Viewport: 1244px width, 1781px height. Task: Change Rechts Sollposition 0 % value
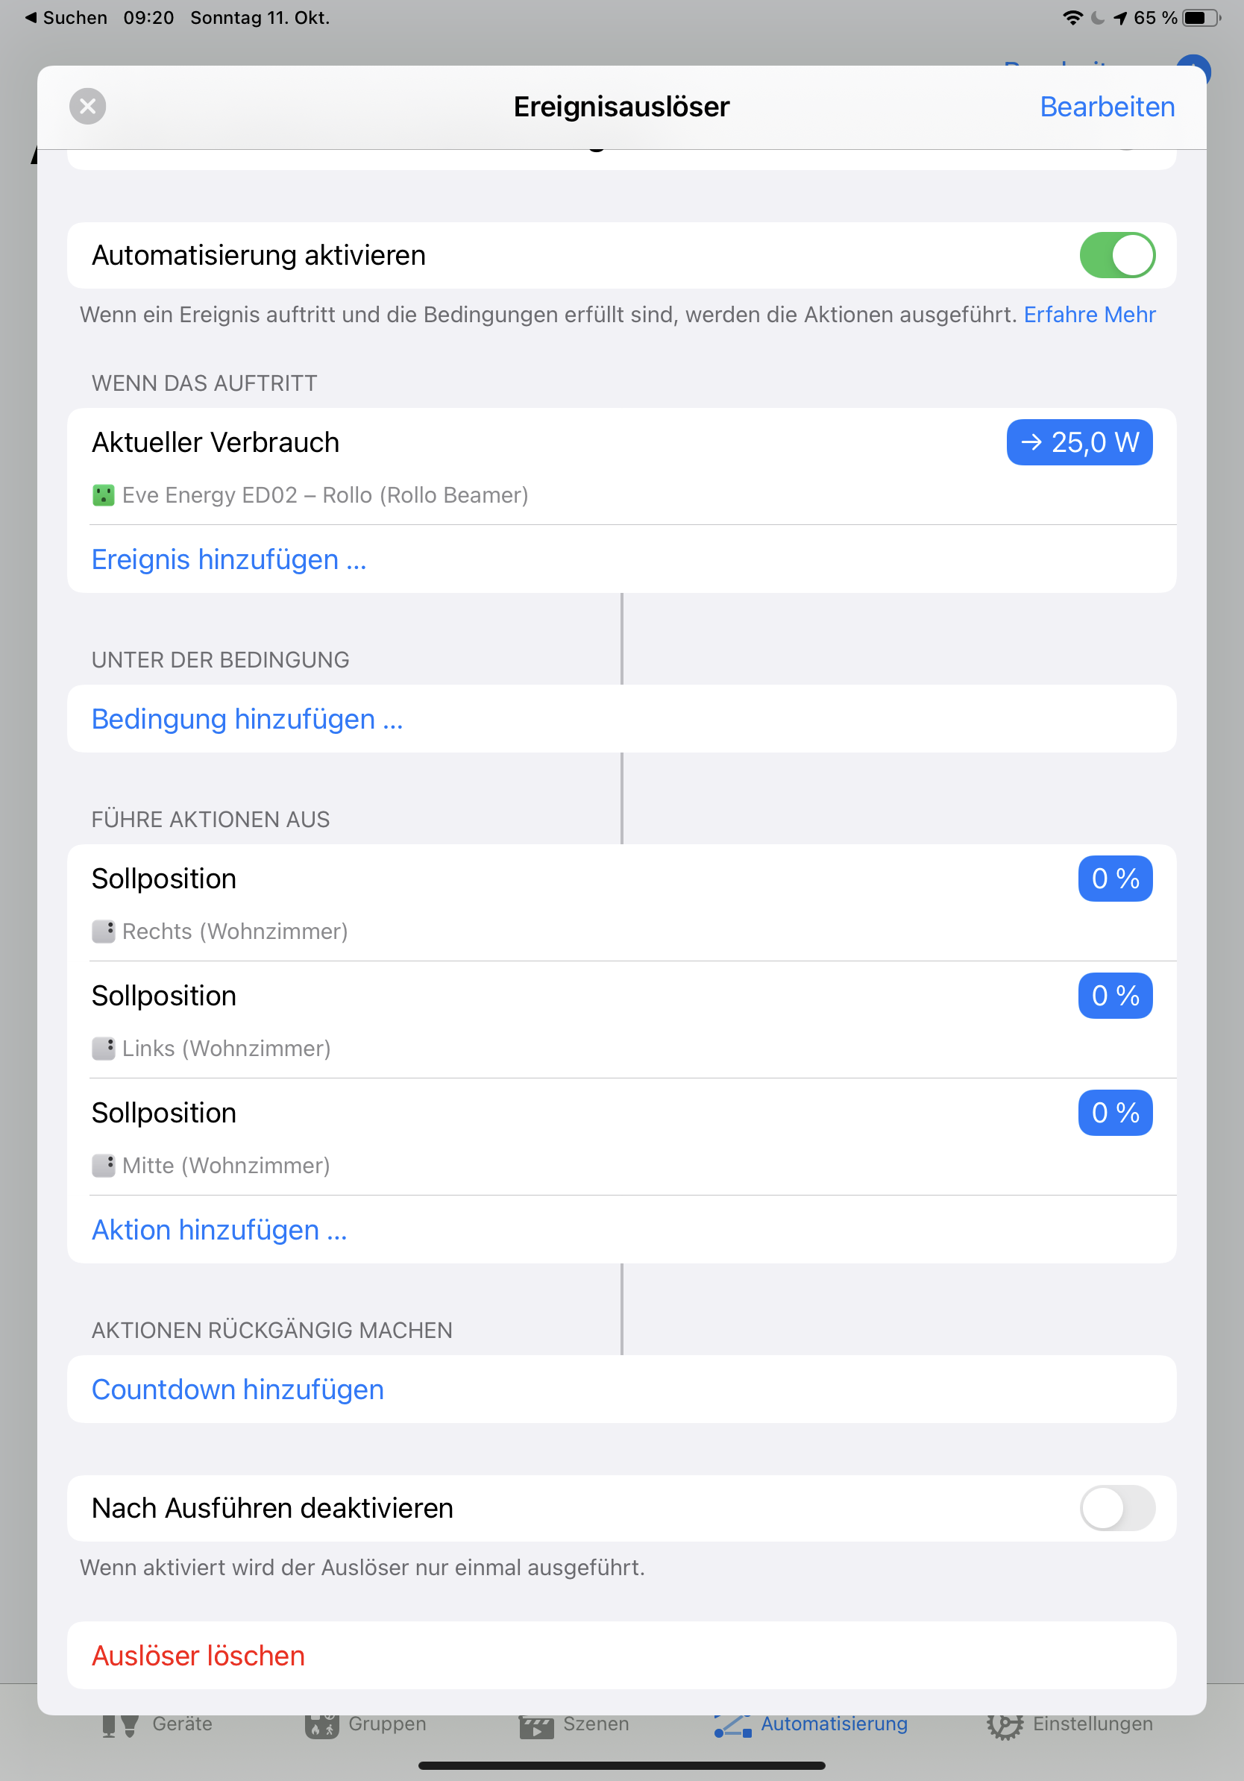tap(1114, 879)
